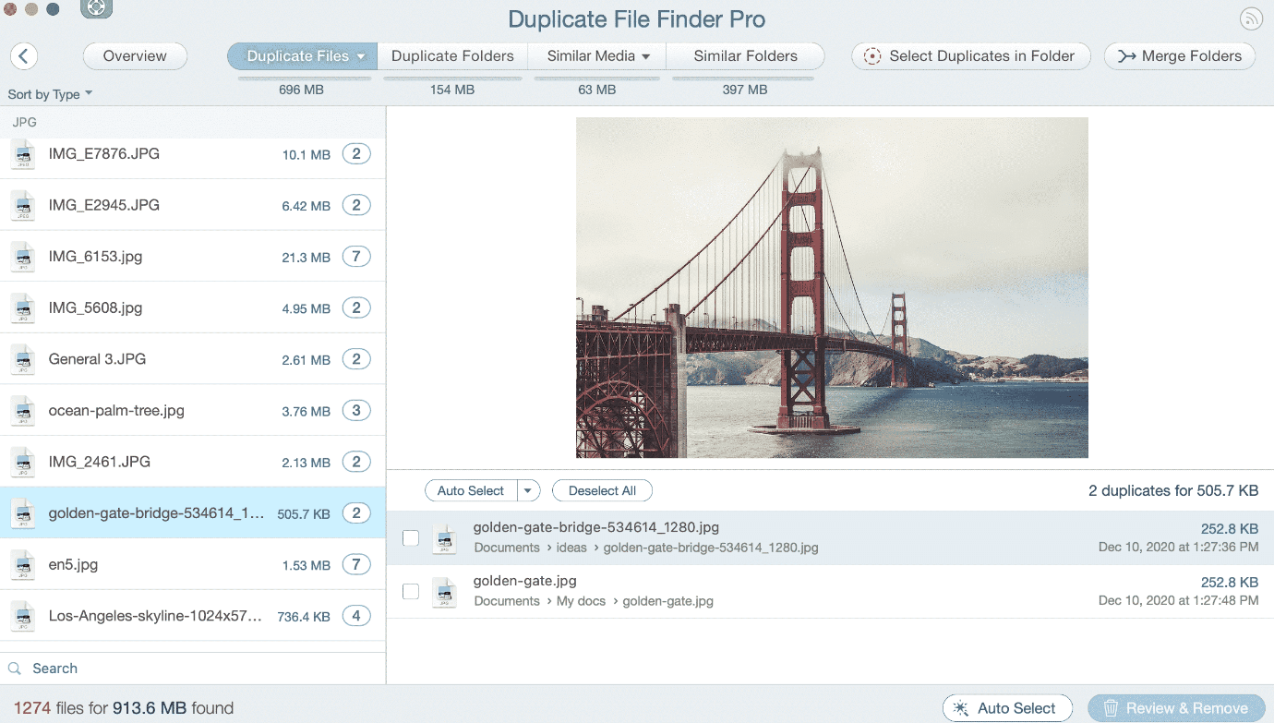This screenshot has height=723, width=1274.
Task: Click the duplicate count badge for en5.jpg
Action: point(356,564)
